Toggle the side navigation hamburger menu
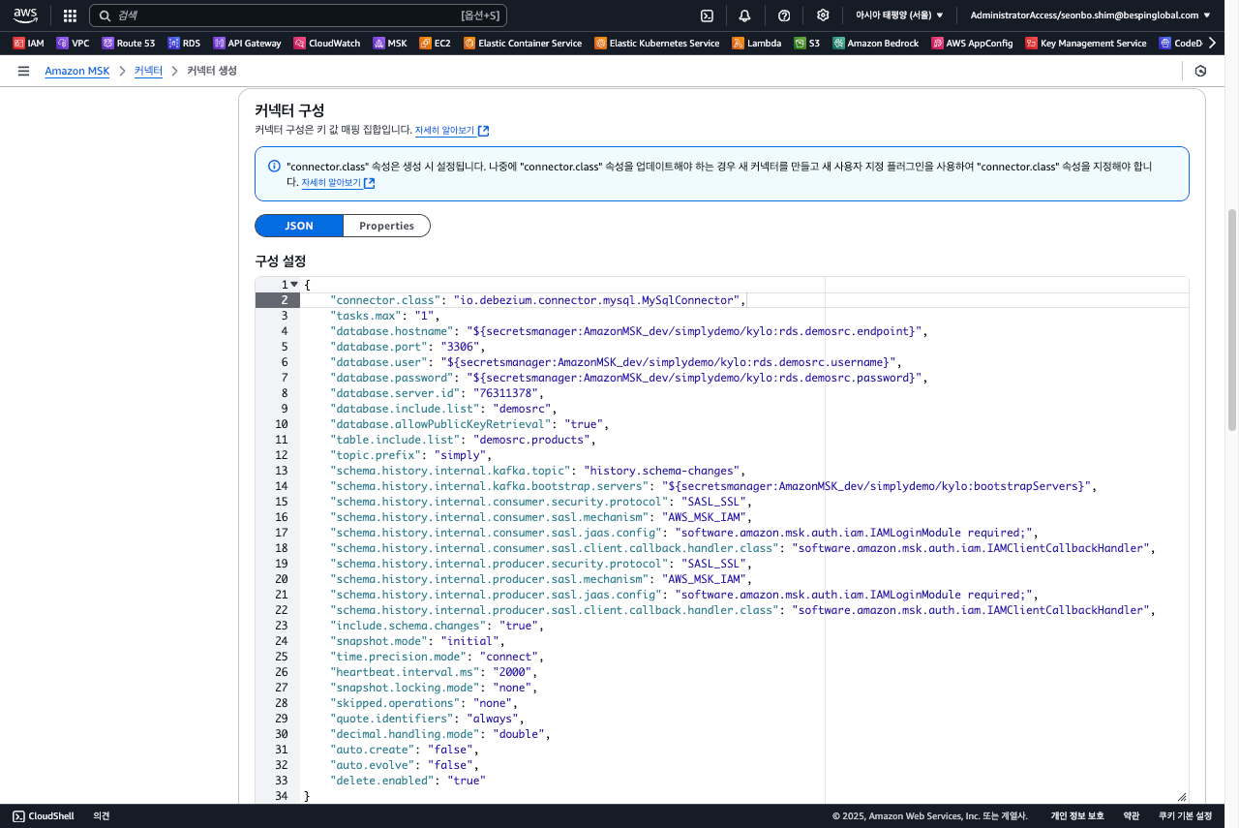 pos(23,72)
